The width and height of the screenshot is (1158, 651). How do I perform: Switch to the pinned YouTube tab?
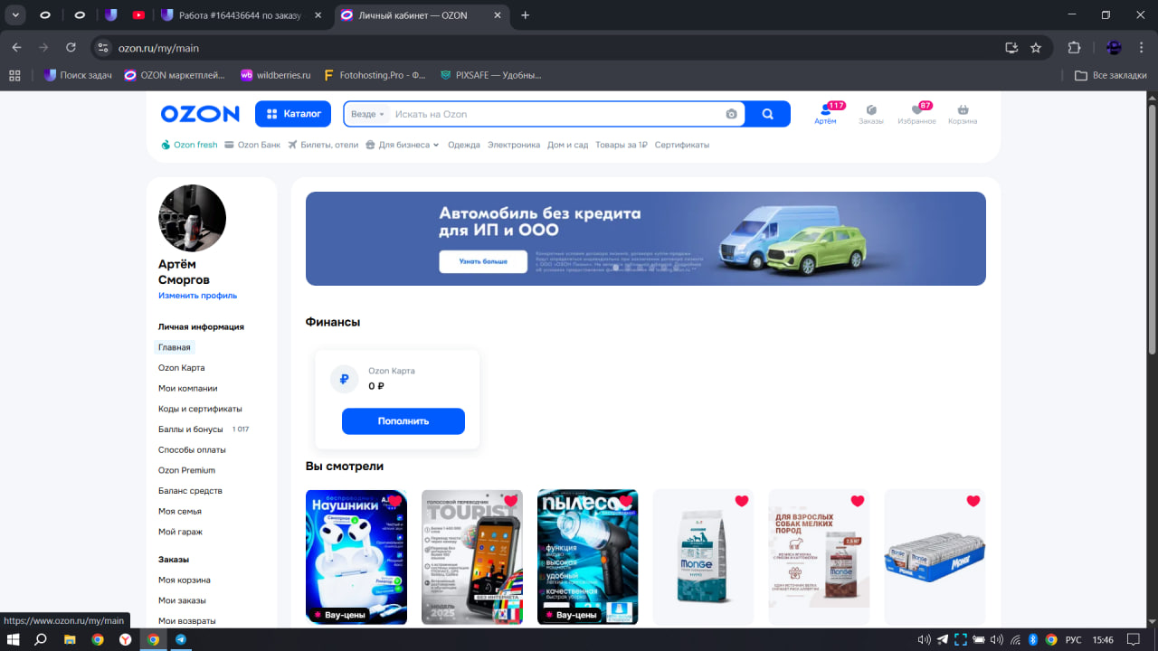138,15
